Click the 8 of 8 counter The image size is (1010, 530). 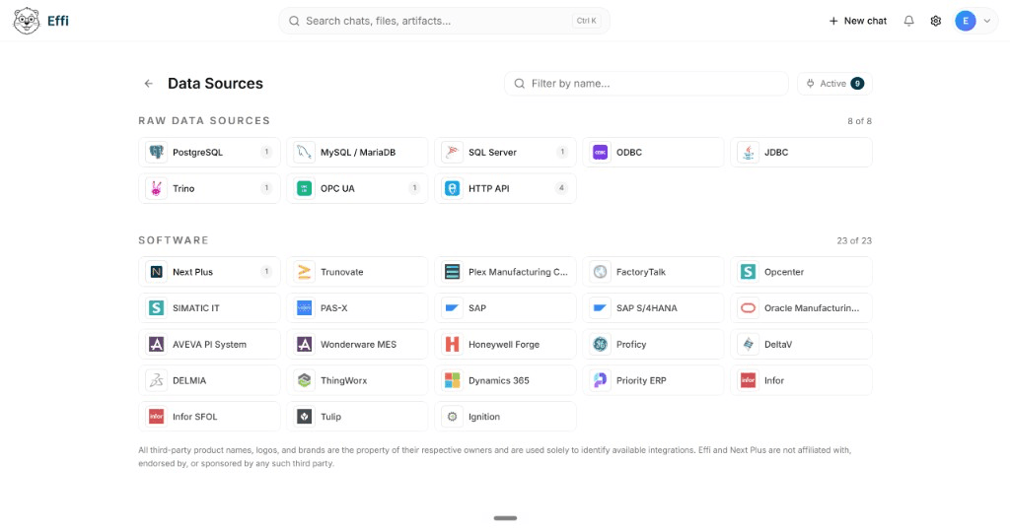coord(859,121)
